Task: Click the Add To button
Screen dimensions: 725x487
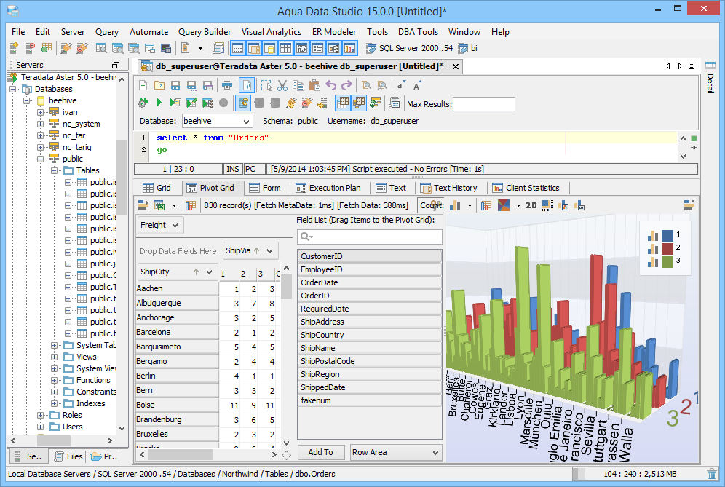Action: pos(321,452)
